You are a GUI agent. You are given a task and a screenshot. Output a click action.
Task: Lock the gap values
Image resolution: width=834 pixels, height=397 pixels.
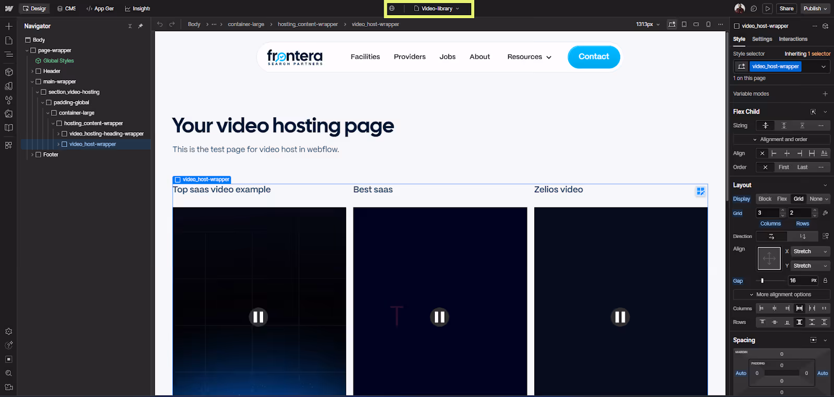pos(825,280)
